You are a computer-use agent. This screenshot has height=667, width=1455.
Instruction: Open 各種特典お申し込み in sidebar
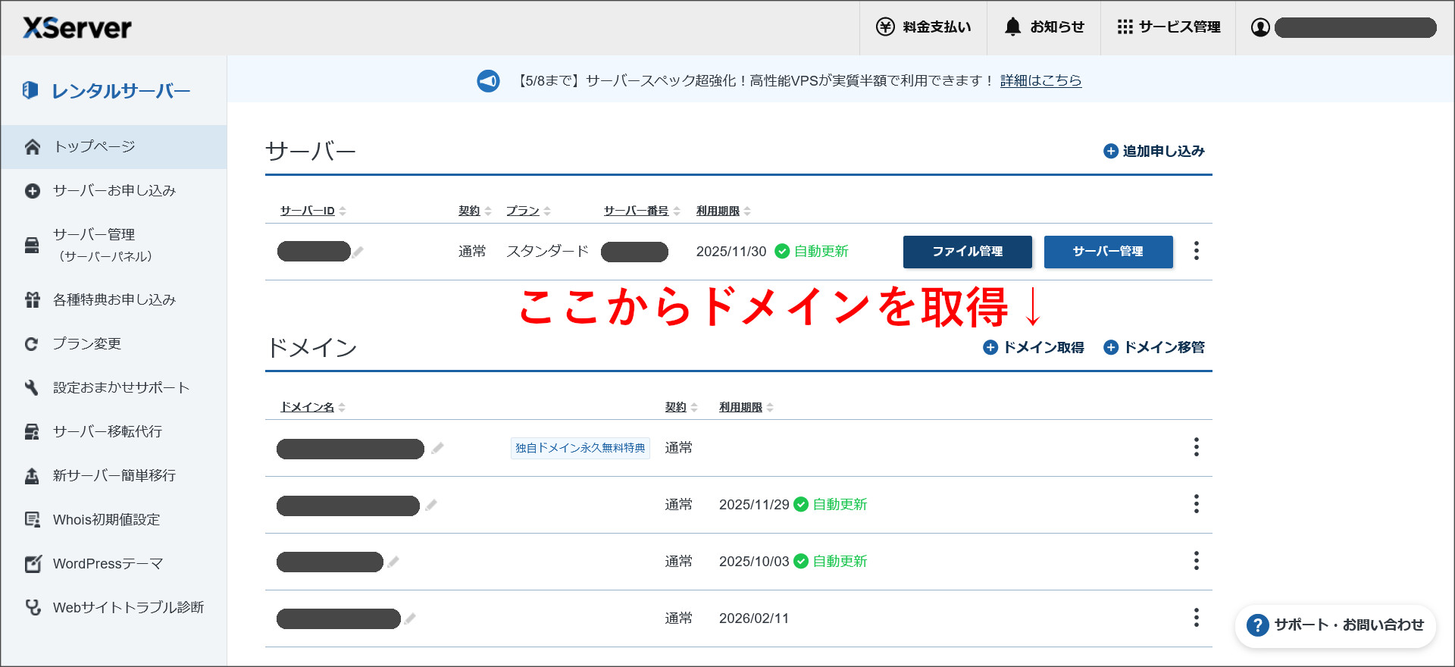pyautogui.click(x=114, y=299)
